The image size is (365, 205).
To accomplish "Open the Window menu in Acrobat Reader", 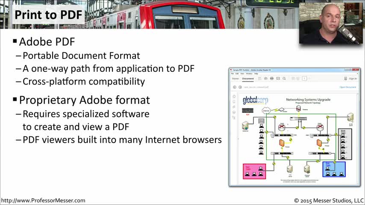I will click(249, 73).
